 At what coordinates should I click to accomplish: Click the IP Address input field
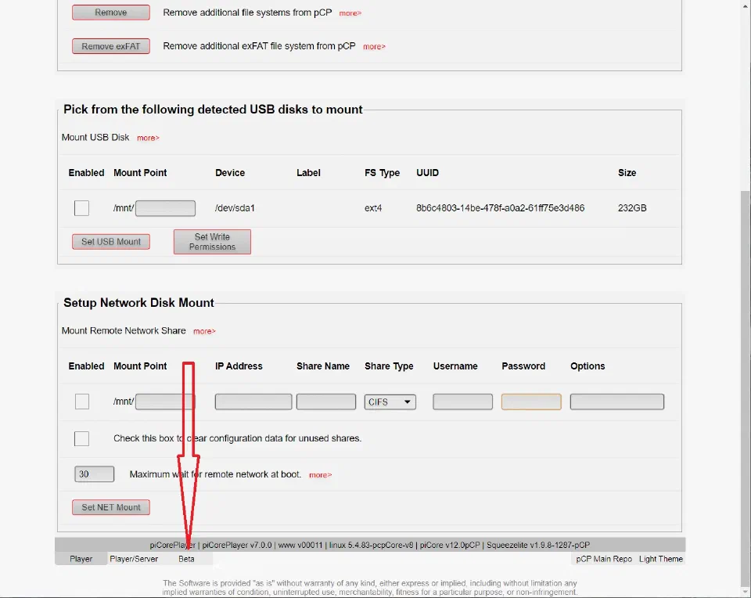point(253,402)
